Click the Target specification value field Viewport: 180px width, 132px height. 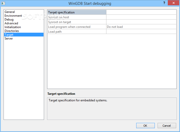pyautogui.click(x=141, y=12)
